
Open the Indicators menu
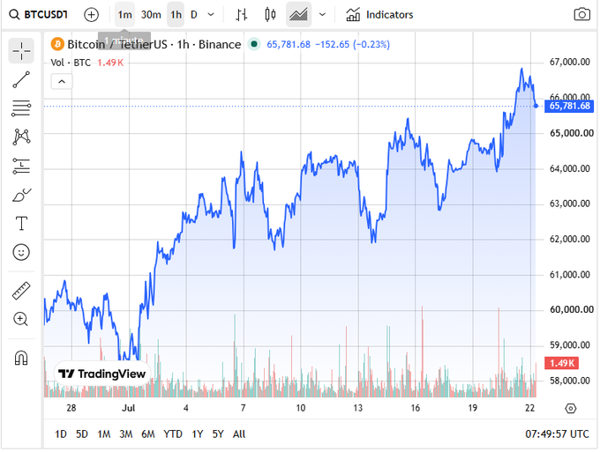pos(379,15)
